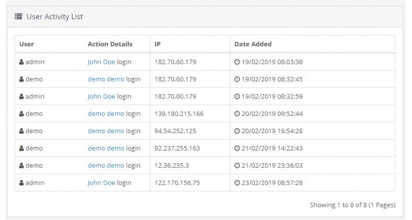Click user icon in row dated 19/02/2019 08:32:59
This screenshot has width=412, height=220.
click(21, 97)
